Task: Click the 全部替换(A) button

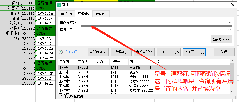Action: coord(98,52)
